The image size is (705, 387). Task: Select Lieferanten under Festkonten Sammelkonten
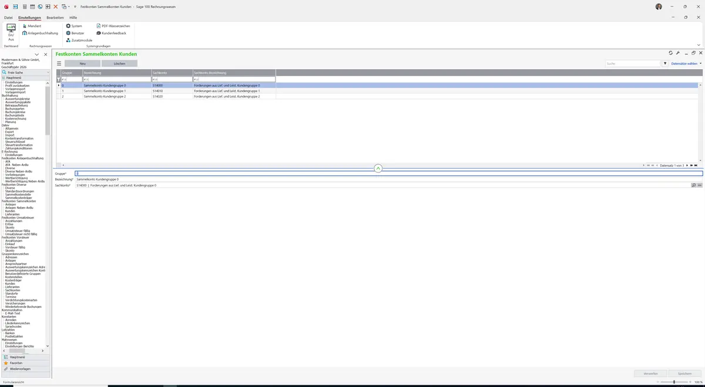point(12,214)
